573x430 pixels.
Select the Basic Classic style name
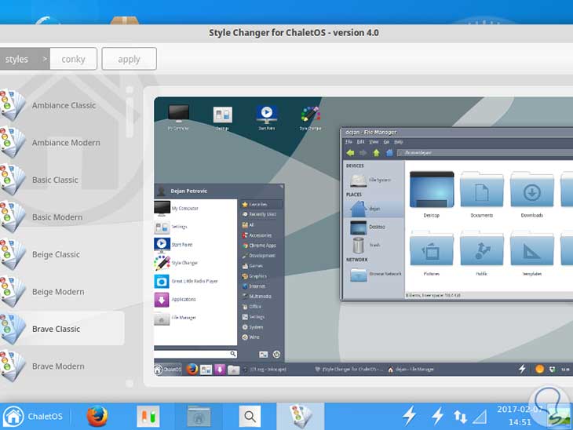point(55,180)
